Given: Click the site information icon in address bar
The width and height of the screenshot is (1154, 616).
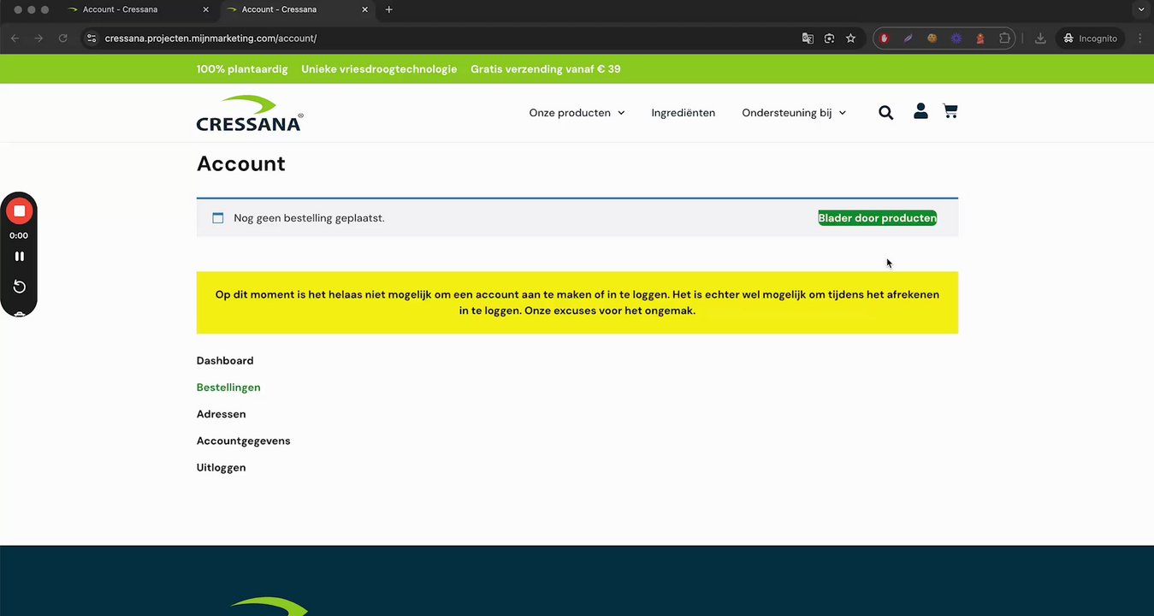Looking at the screenshot, I should (92, 38).
